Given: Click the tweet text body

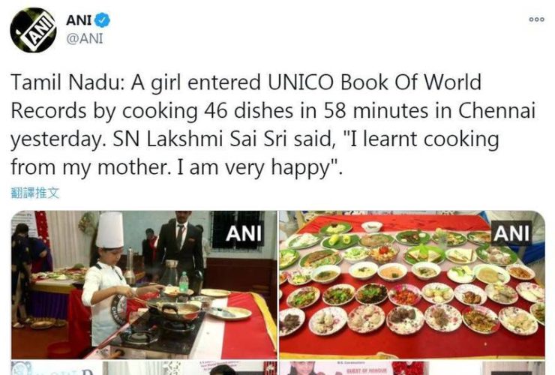Looking at the screenshot, I should (x=272, y=124).
